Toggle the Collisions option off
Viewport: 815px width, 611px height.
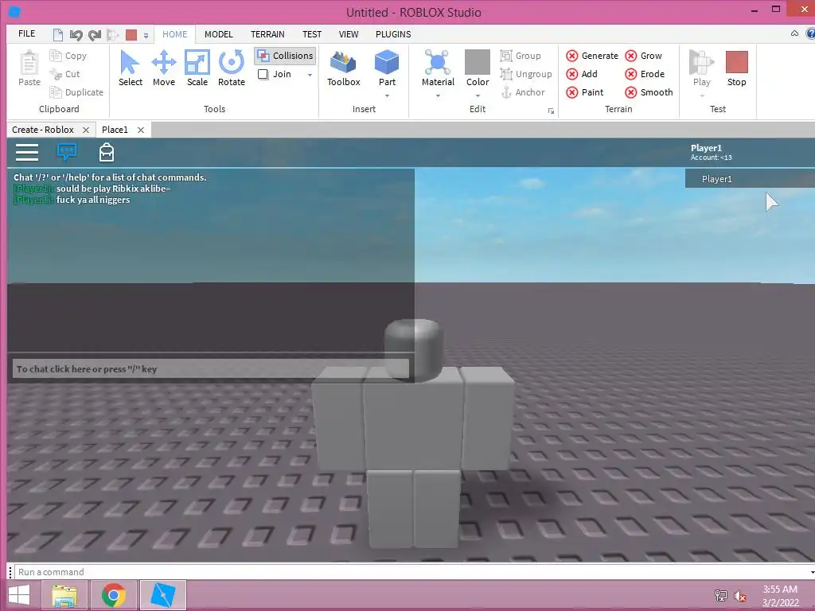pos(285,56)
